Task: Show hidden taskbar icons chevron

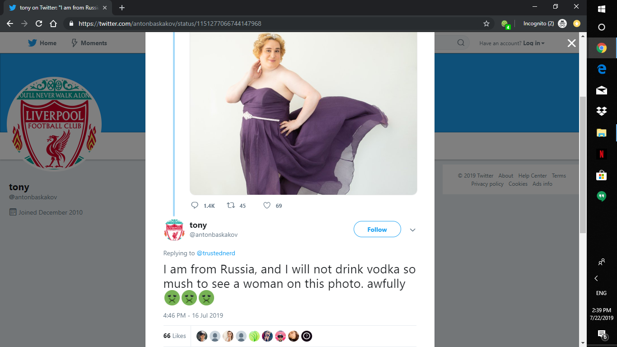Action: pos(596,278)
